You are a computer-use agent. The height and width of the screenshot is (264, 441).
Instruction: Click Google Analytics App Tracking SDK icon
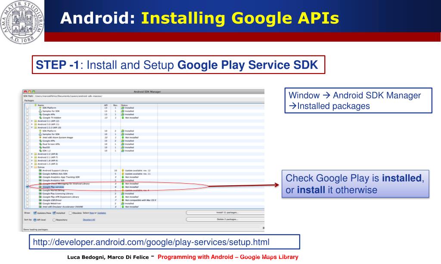40,177
